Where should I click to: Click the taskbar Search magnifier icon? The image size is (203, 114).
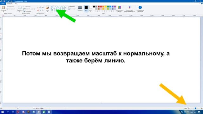8,112
